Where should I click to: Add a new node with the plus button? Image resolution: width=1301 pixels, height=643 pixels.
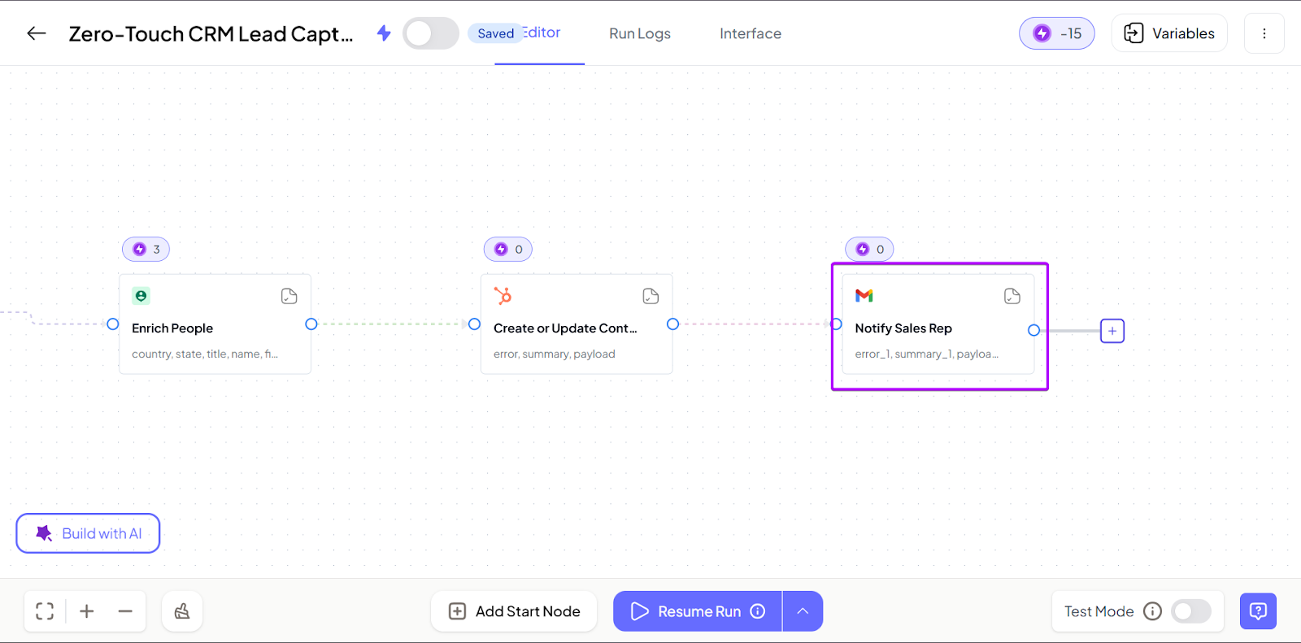[x=1112, y=331]
